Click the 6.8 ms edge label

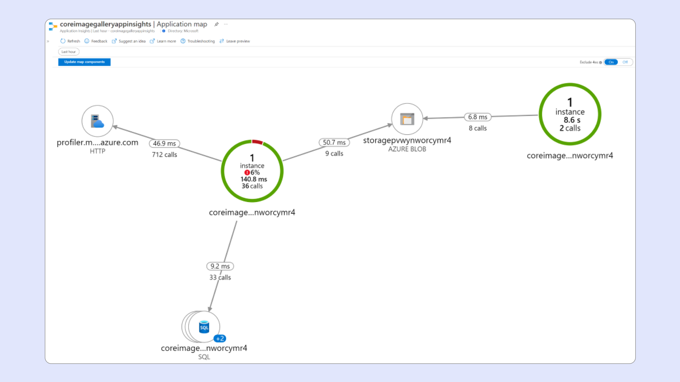click(478, 117)
